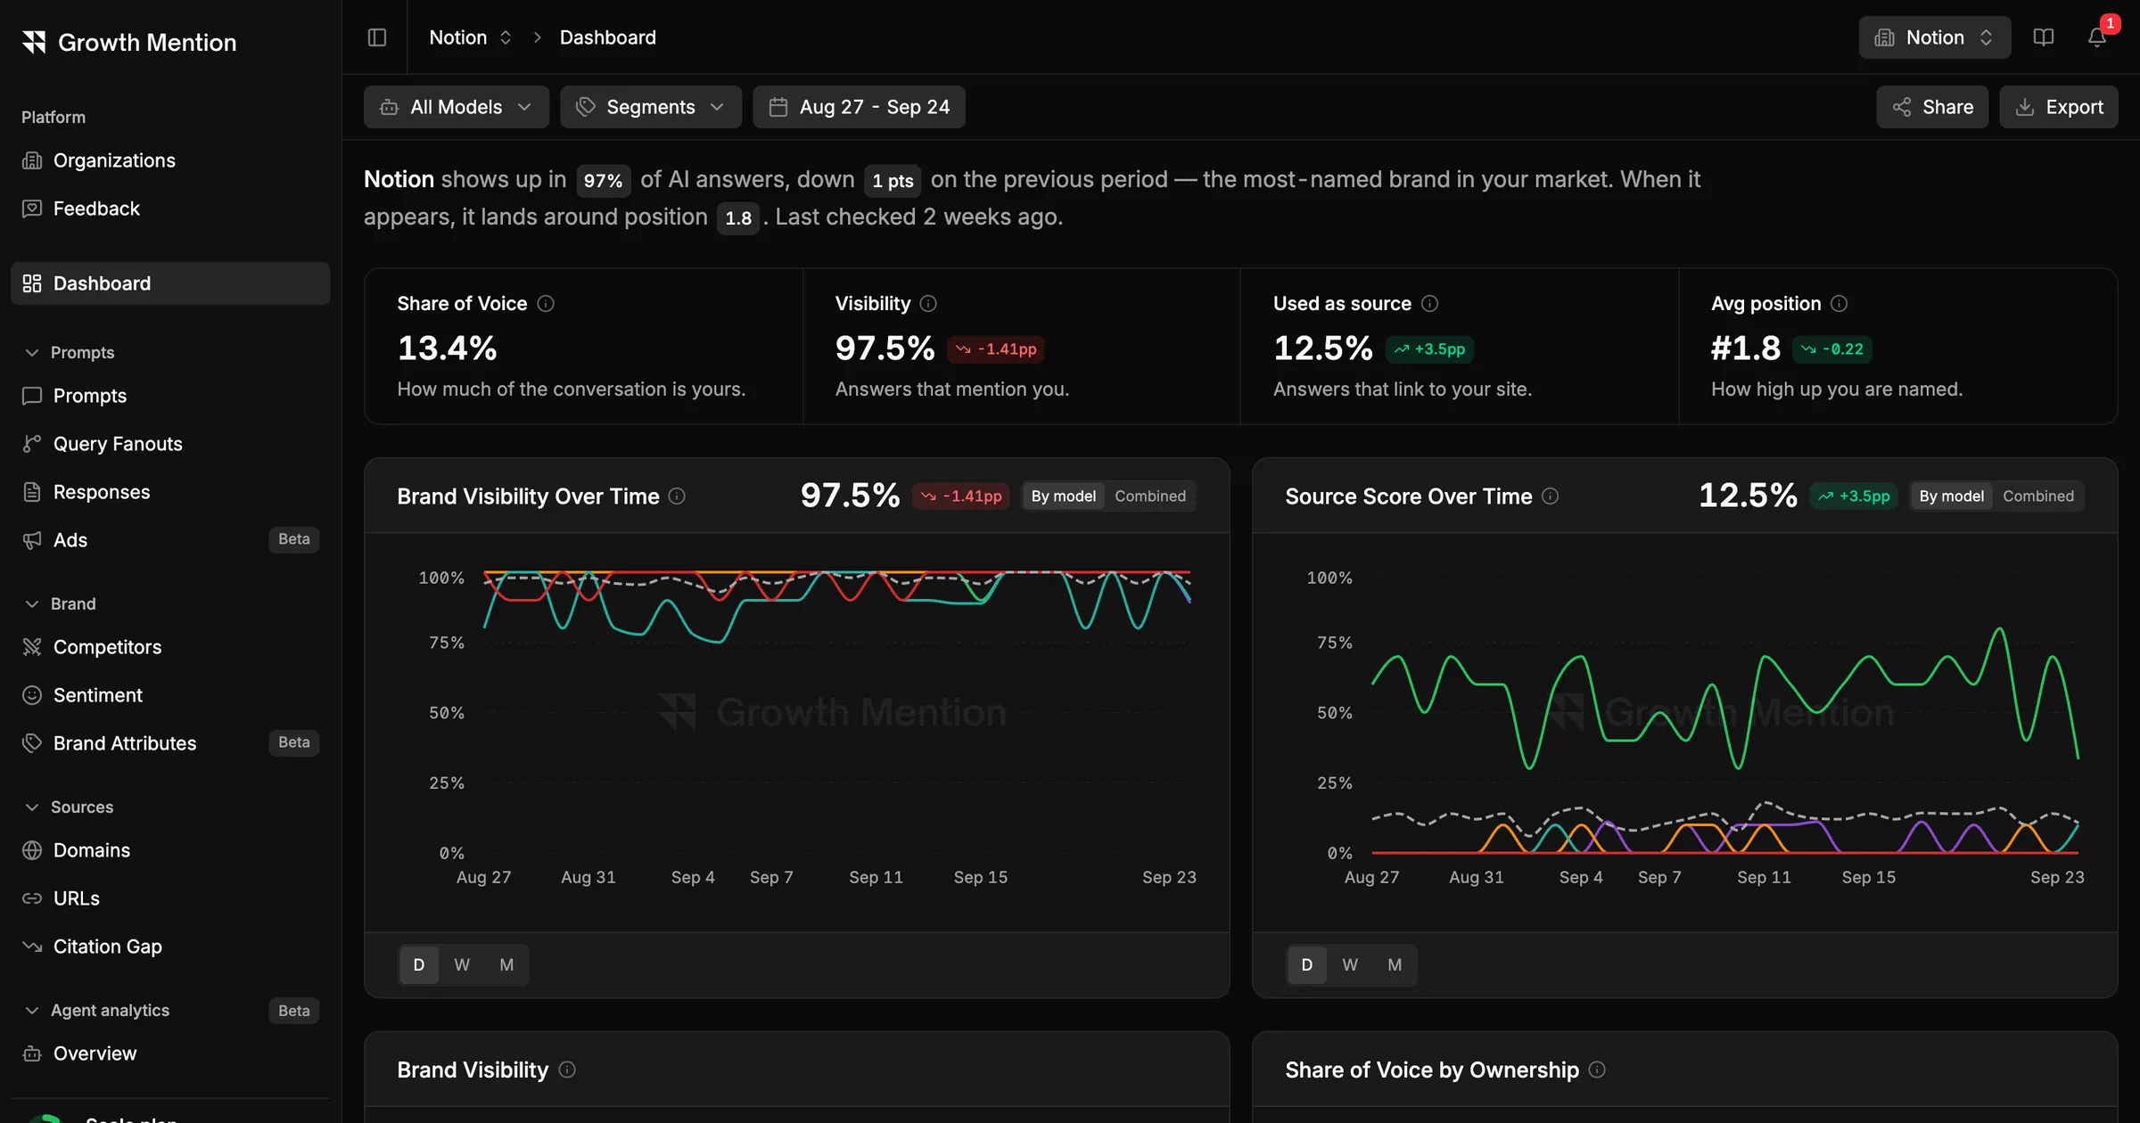Show info for Source Score Over Time

tap(1550, 496)
